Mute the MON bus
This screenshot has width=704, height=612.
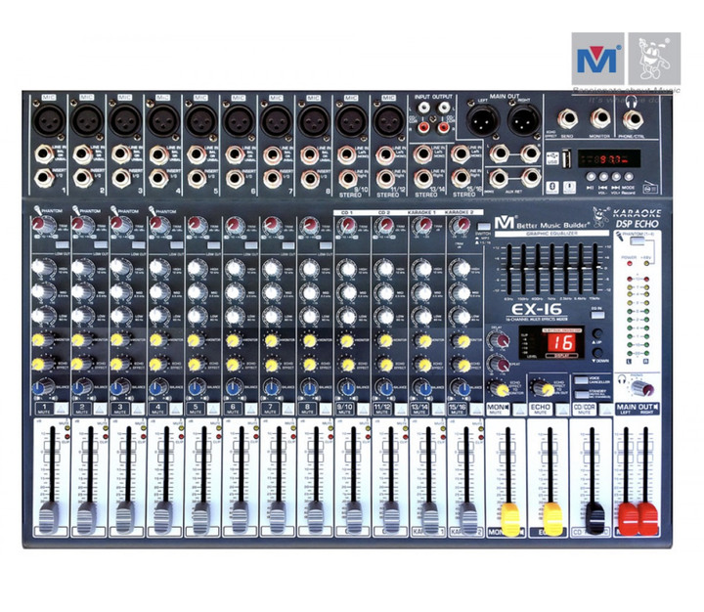519,409
